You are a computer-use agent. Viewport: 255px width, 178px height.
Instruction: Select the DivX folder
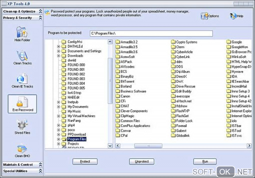[x=177, y=81]
